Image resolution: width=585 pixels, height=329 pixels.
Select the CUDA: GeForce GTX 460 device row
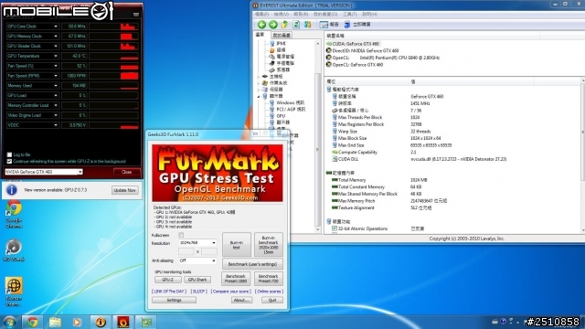pyautogui.click(x=353, y=44)
